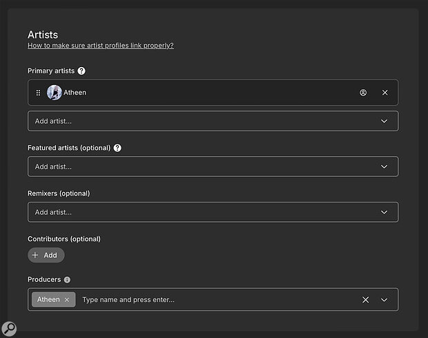The height and width of the screenshot is (338, 428).
Task: Click the Primary artists help question mark
Action: (x=81, y=71)
